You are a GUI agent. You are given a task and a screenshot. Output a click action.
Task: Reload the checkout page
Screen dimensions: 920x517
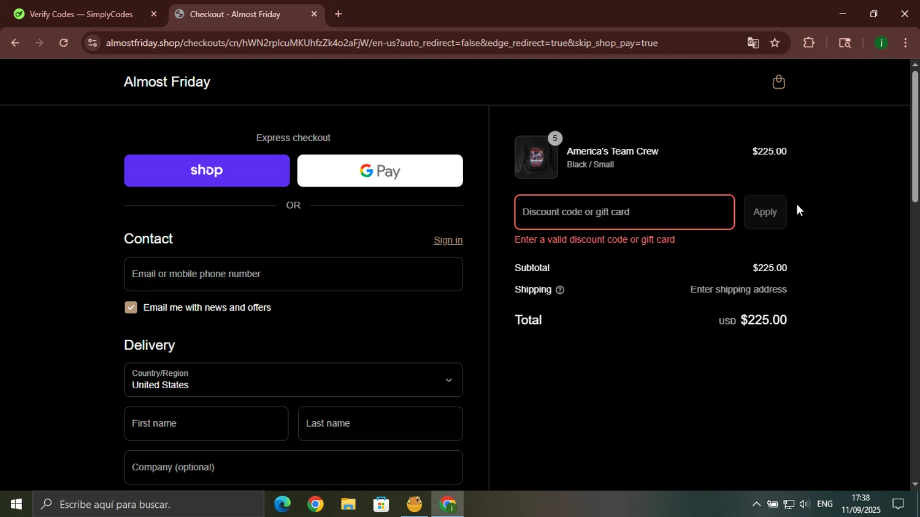64,43
